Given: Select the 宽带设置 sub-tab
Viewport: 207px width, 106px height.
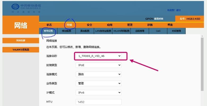Looking at the screenshot, I should 48,31.
